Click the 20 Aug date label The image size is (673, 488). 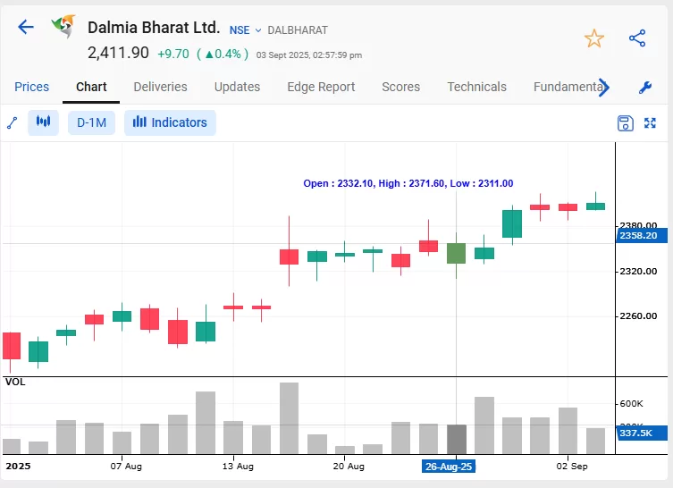pos(349,467)
